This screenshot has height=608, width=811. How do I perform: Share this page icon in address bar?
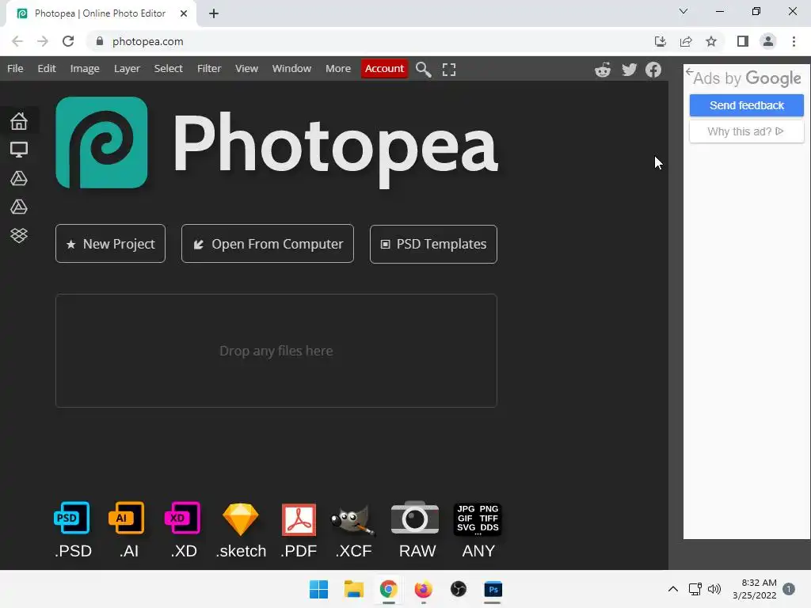coord(686,41)
